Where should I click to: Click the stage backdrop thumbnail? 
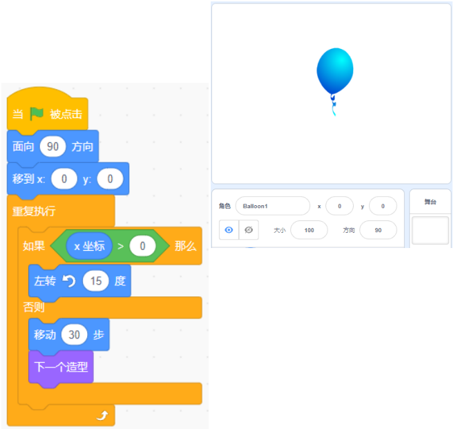coord(430,230)
